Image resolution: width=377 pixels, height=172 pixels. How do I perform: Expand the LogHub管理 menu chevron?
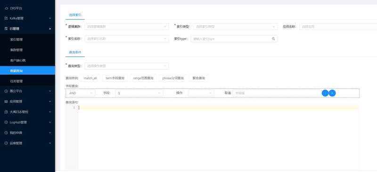(x=50, y=122)
